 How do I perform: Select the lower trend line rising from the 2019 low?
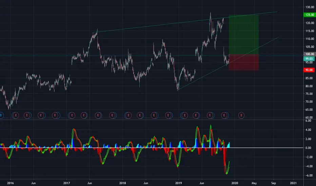228,64
